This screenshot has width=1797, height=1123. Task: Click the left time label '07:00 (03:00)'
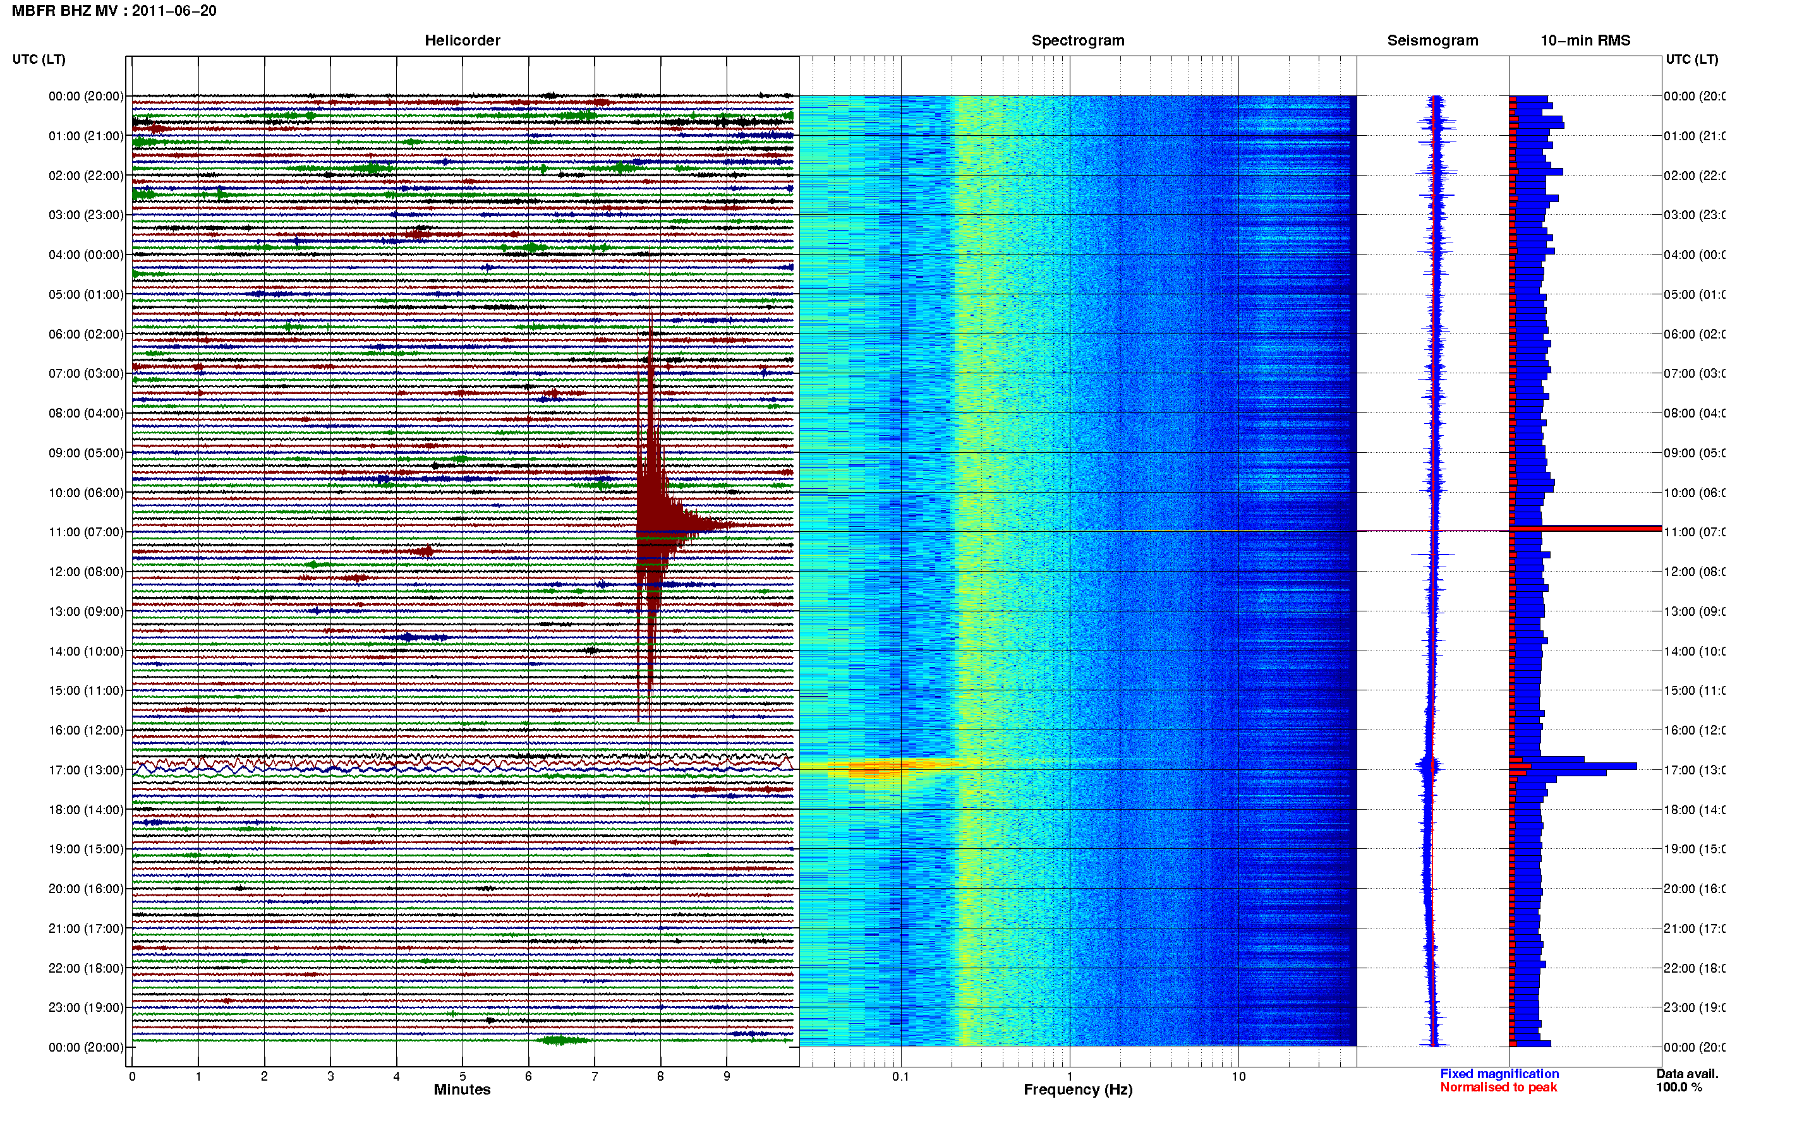click(x=86, y=373)
